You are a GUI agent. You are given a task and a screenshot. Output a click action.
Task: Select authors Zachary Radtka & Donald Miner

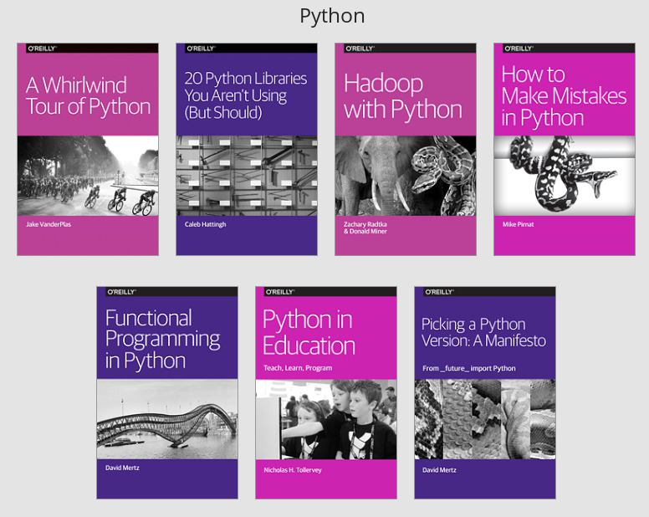(x=365, y=228)
